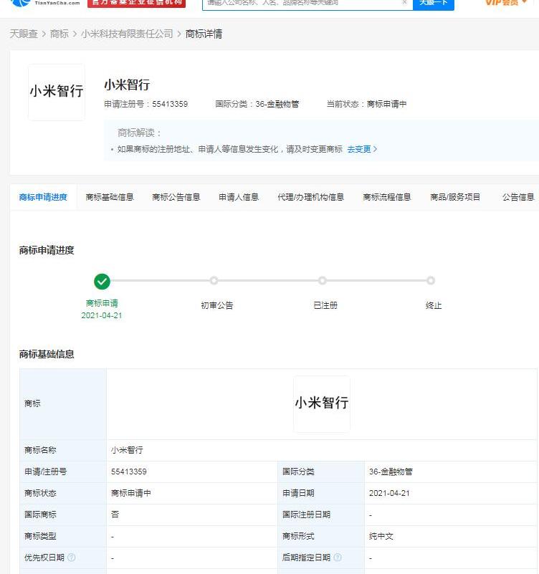Screen dimensions: 539x574
Task: Click the 小米智行 trademark thumbnail at top
Action: pos(57,92)
